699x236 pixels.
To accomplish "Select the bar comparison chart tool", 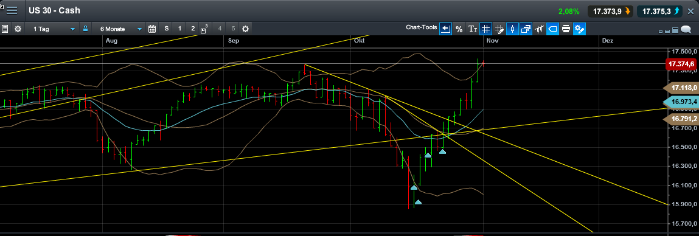I will [x=540, y=29].
